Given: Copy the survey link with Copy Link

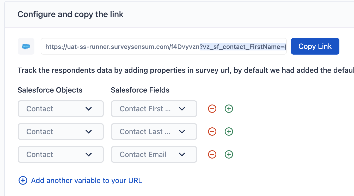Looking at the screenshot, I should pos(315,46).
